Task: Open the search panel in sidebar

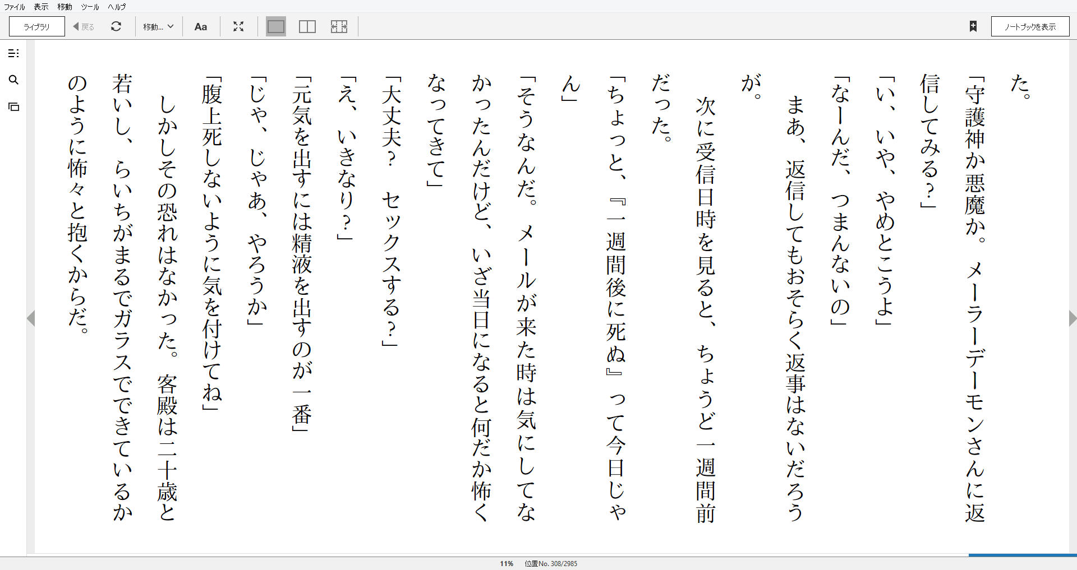Action: pyautogui.click(x=13, y=80)
